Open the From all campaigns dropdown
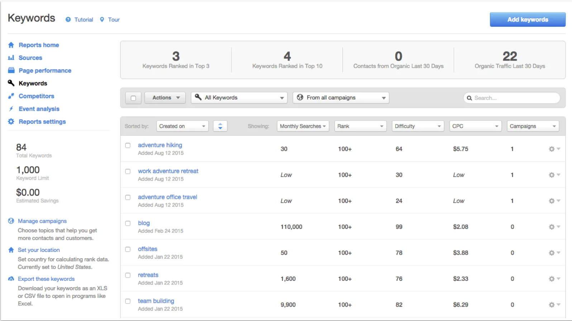 [x=341, y=98]
